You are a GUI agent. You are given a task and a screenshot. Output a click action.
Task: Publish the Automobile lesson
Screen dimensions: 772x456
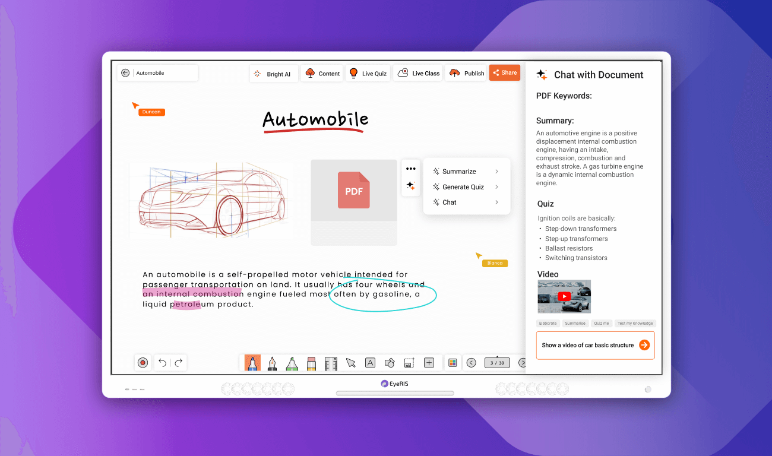[467, 74]
